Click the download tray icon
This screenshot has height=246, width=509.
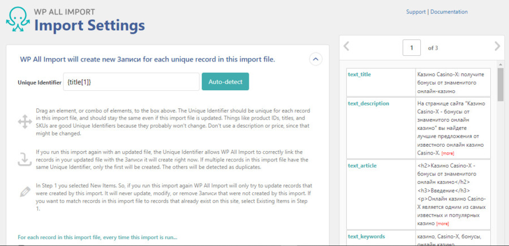point(25,159)
